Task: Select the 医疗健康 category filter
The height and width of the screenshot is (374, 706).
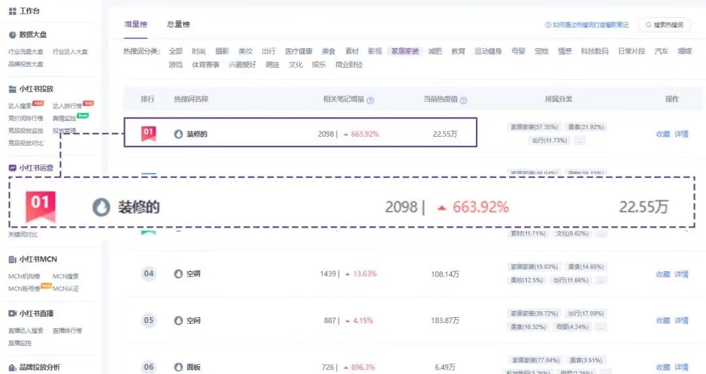Action: coord(299,52)
